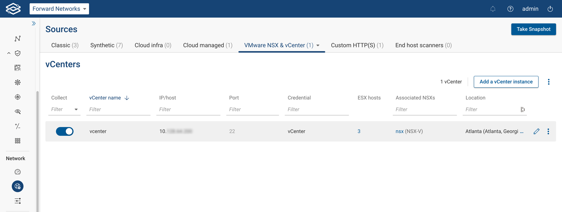Open the notifications bell
The height and width of the screenshot is (212, 562).
point(493,9)
